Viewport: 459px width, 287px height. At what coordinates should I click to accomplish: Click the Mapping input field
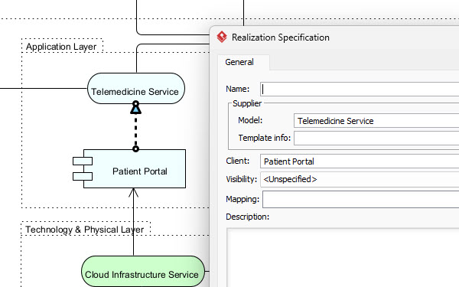pos(360,200)
